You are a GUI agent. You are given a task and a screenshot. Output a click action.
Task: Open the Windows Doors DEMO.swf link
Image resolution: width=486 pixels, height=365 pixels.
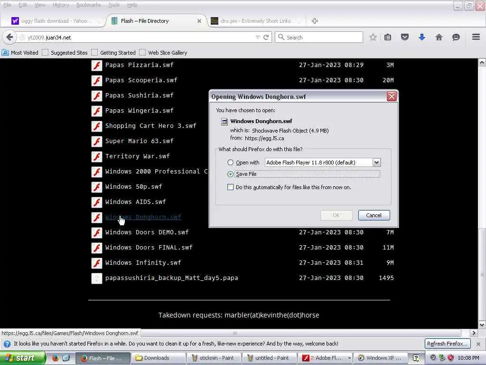147,232
